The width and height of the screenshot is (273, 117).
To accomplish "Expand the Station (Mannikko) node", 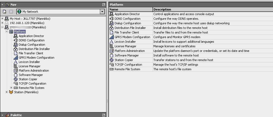I will tap(6, 92).
